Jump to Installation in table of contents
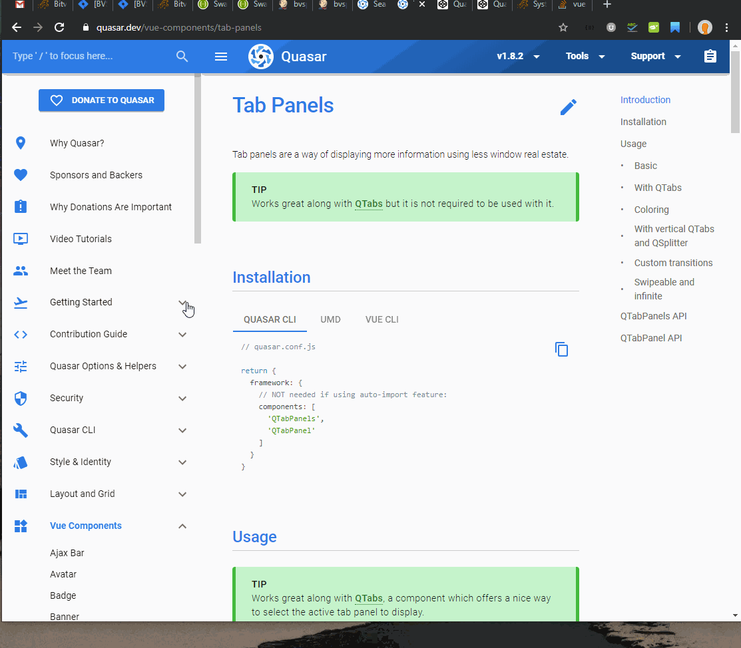741x648 pixels. click(x=643, y=122)
